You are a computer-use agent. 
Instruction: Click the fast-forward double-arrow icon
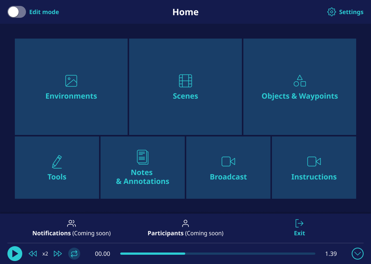coord(58,254)
